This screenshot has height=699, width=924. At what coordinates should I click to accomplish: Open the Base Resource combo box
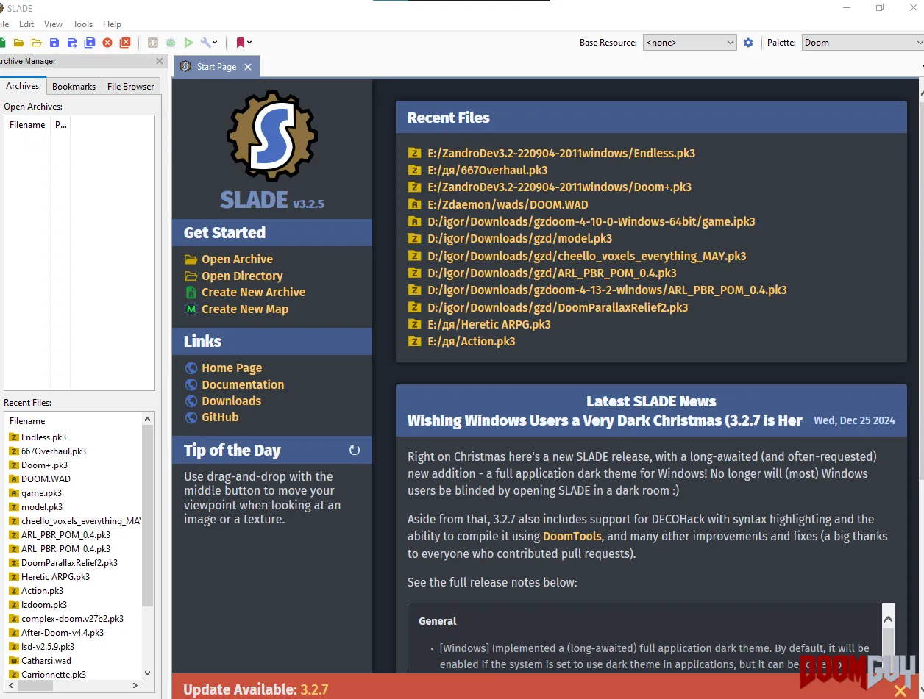689,43
